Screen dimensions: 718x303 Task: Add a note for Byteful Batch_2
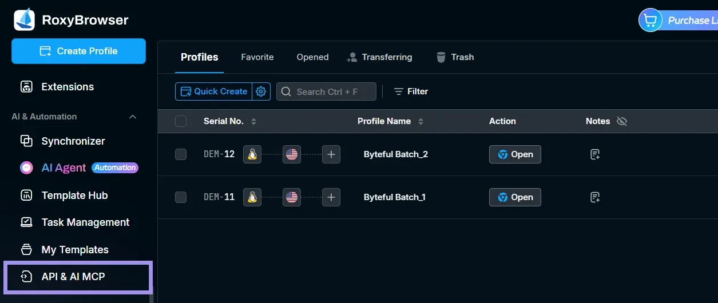[595, 154]
